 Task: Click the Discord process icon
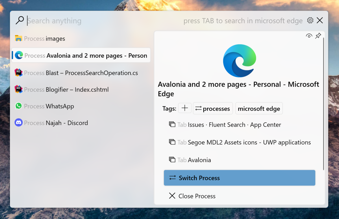(18, 123)
